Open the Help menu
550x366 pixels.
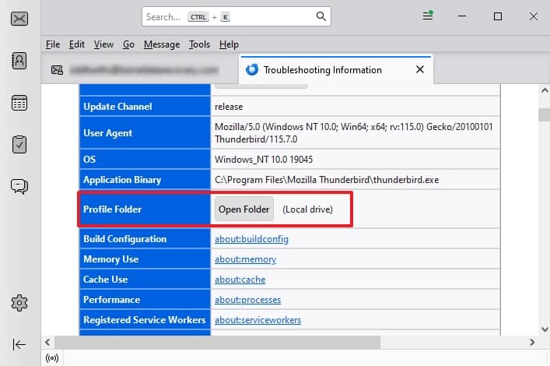(229, 44)
